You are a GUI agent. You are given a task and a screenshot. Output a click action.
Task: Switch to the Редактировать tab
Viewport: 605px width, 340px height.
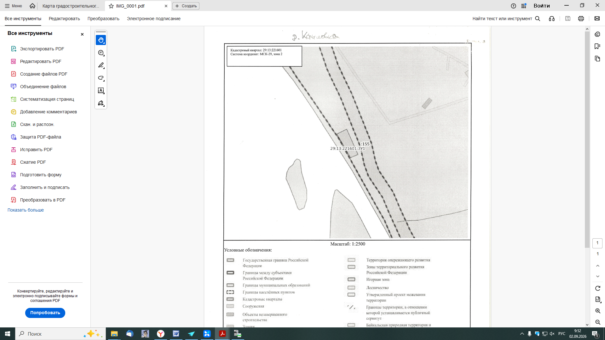click(64, 19)
